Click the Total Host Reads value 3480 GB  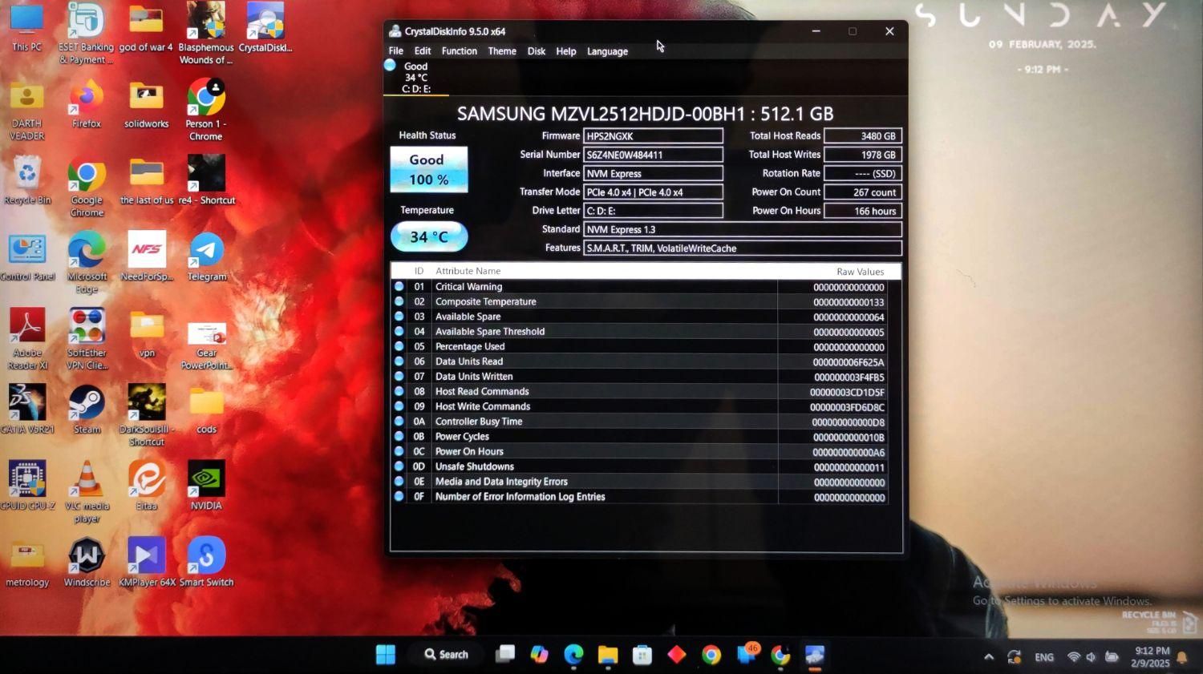[863, 136]
